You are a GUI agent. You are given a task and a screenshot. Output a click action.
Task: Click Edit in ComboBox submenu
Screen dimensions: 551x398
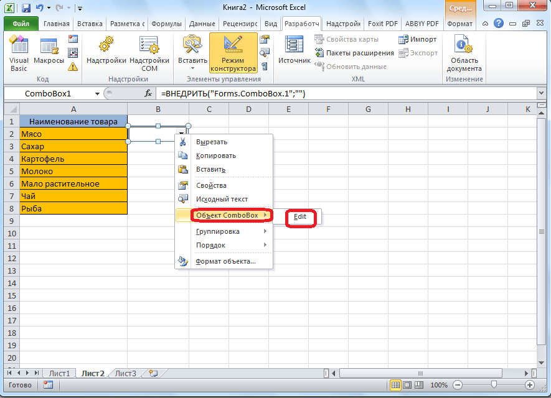click(x=301, y=217)
